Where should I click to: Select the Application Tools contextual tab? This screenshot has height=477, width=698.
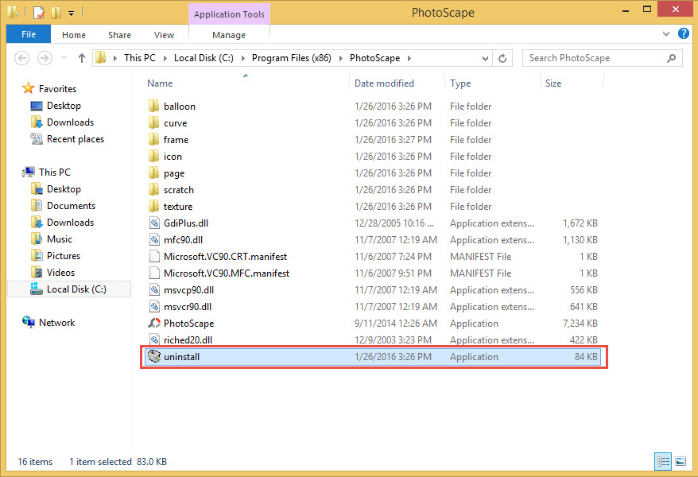coord(229,14)
